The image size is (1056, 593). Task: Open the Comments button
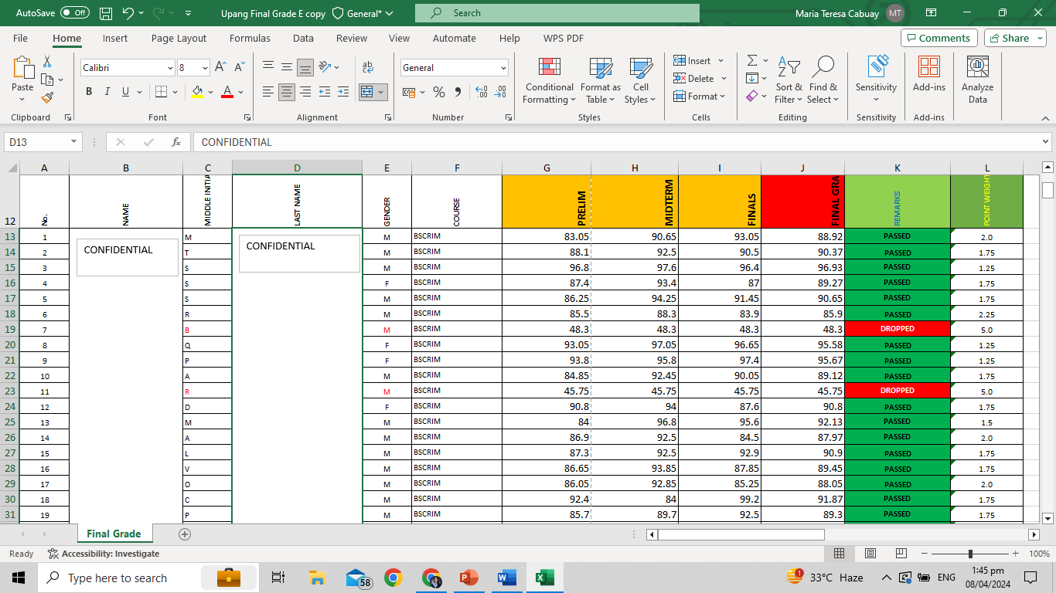(938, 38)
